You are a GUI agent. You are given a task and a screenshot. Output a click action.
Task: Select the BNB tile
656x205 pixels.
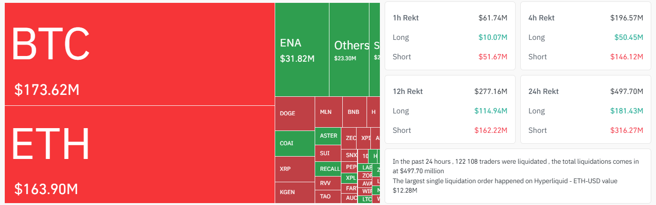point(354,112)
